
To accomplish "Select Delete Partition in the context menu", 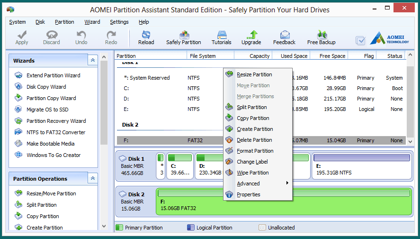I will [x=254, y=140].
